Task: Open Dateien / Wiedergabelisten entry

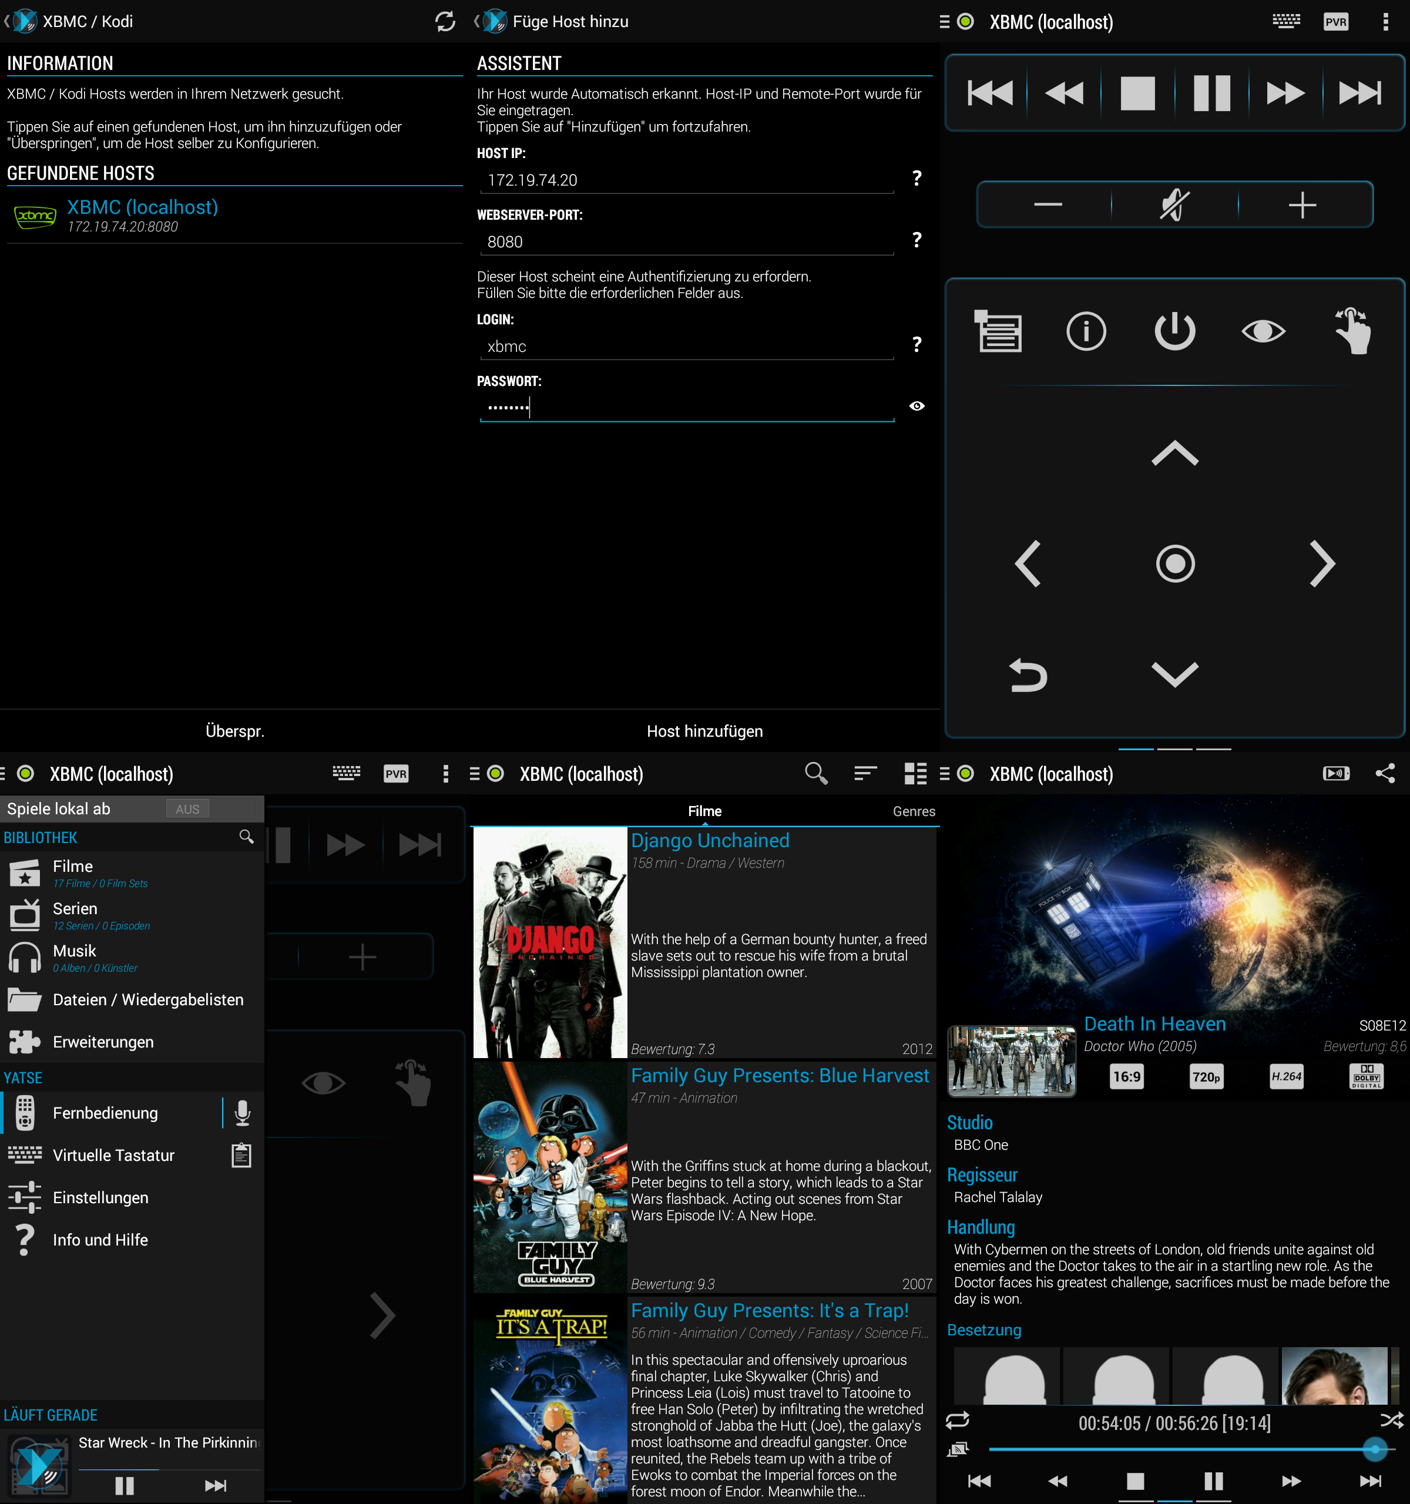Action: pyautogui.click(x=132, y=1000)
